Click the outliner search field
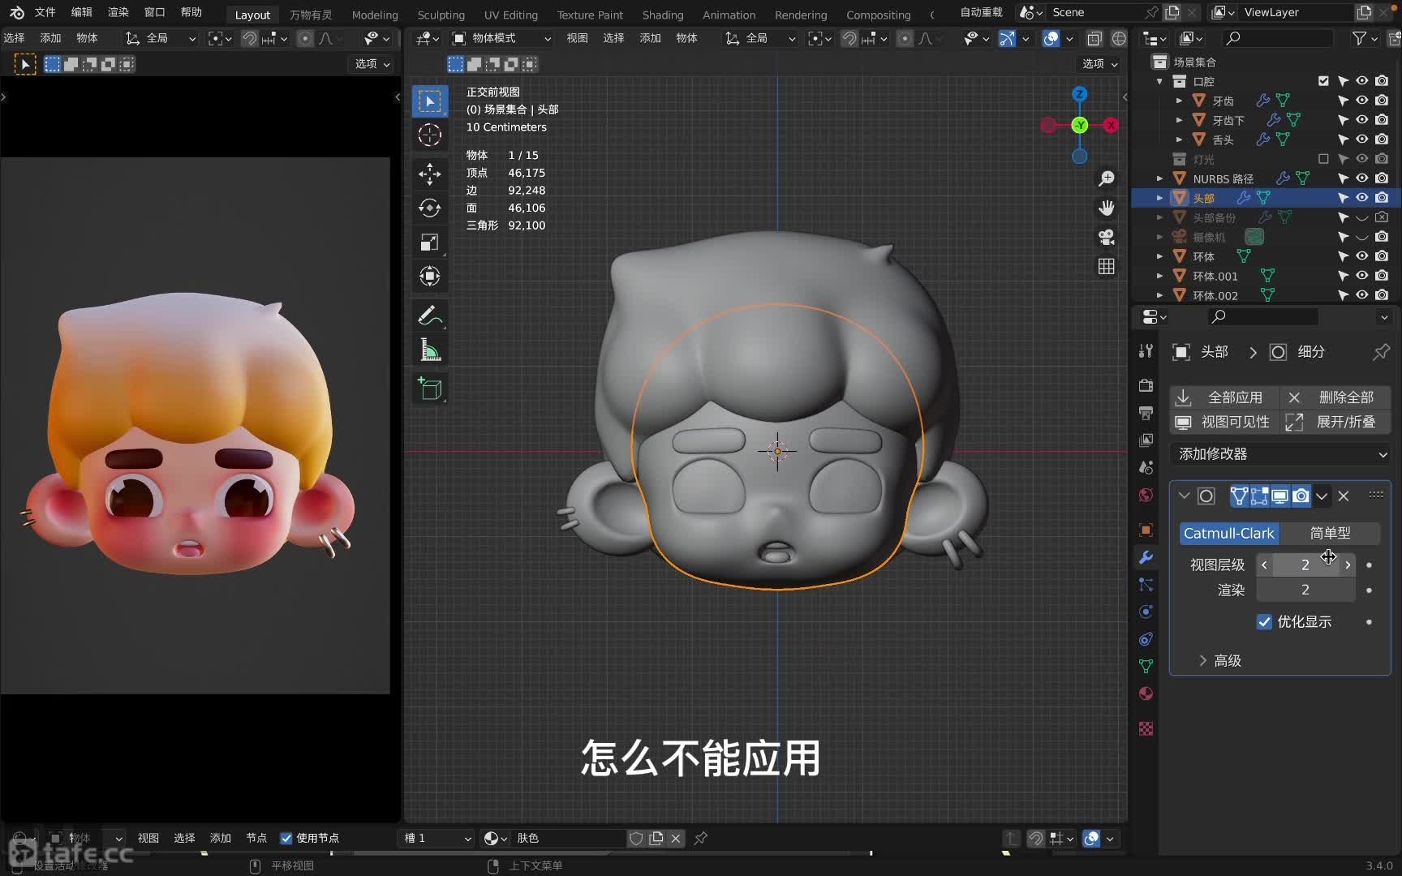Image resolution: width=1402 pixels, height=876 pixels. (x=1277, y=38)
